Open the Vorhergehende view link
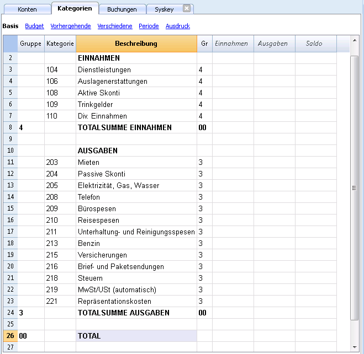 click(x=71, y=26)
